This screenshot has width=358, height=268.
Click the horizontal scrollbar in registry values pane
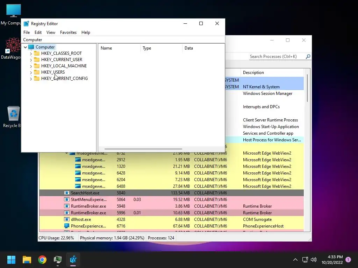click(x=143, y=149)
